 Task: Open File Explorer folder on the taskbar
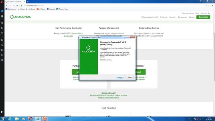[17, 119]
